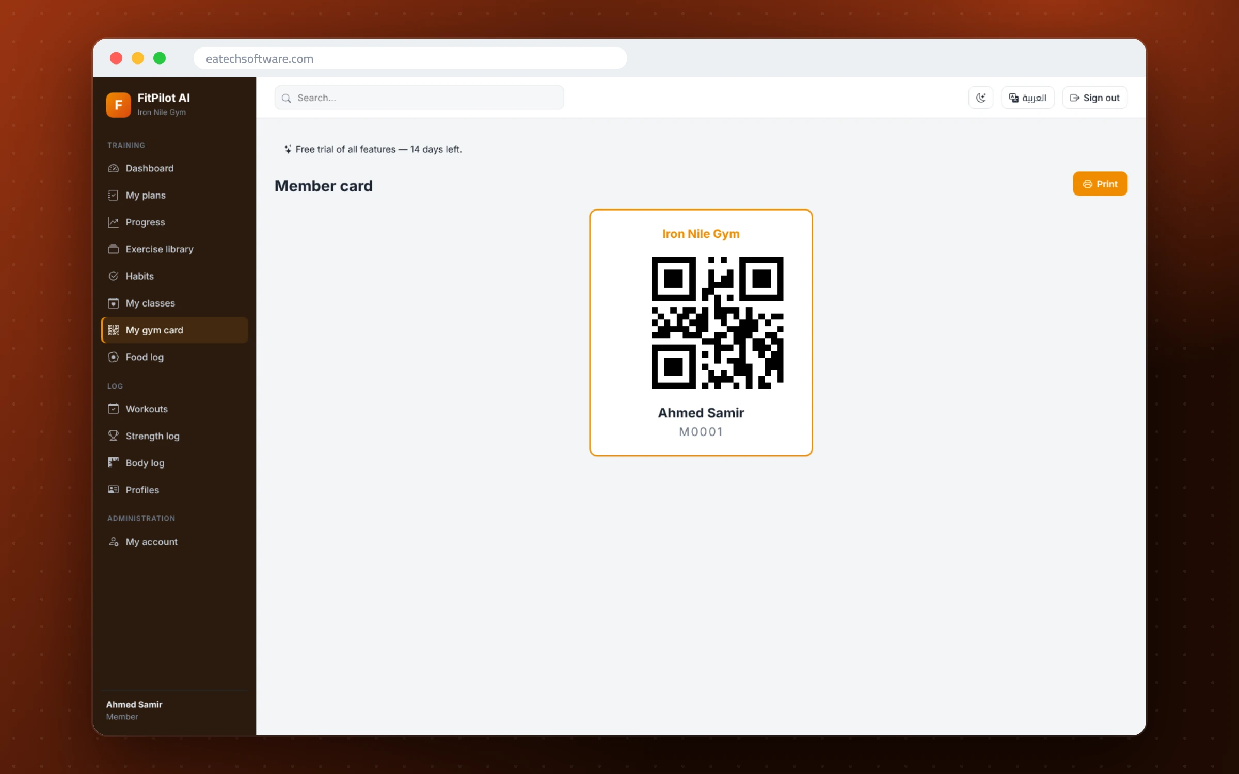The height and width of the screenshot is (774, 1239).
Task: Click the member QR code image
Action: point(717,322)
